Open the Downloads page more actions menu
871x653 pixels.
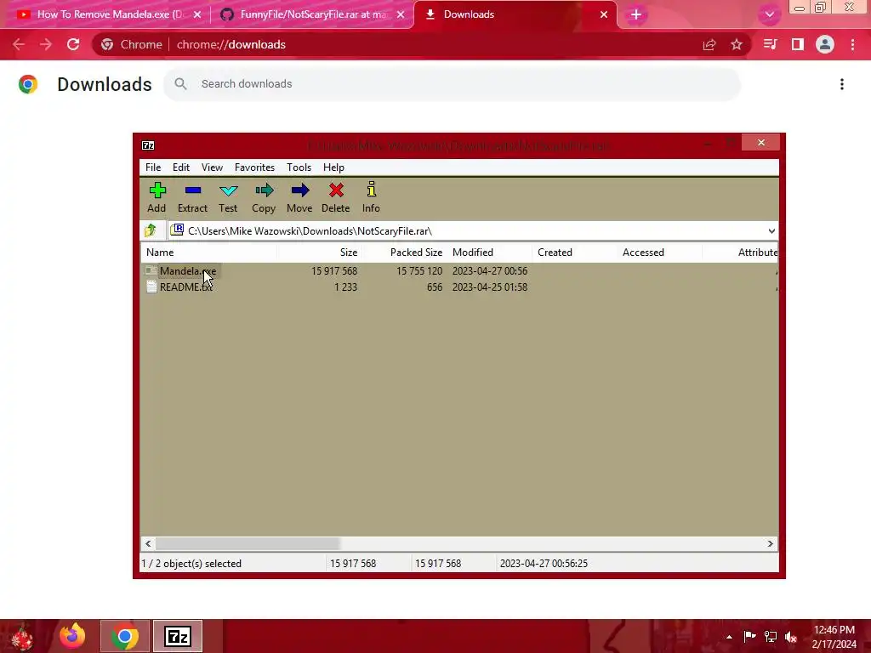point(842,84)
